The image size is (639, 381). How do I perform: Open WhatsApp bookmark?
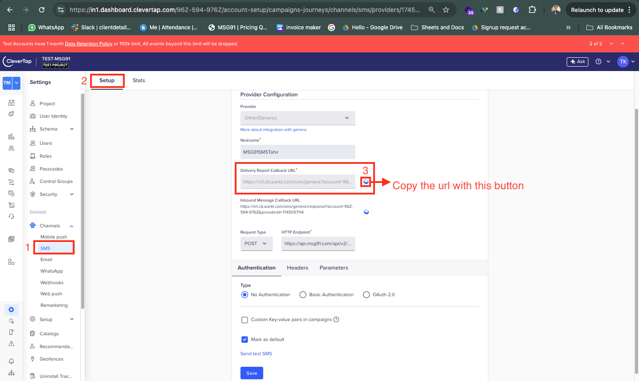click(x=46, y=28)
